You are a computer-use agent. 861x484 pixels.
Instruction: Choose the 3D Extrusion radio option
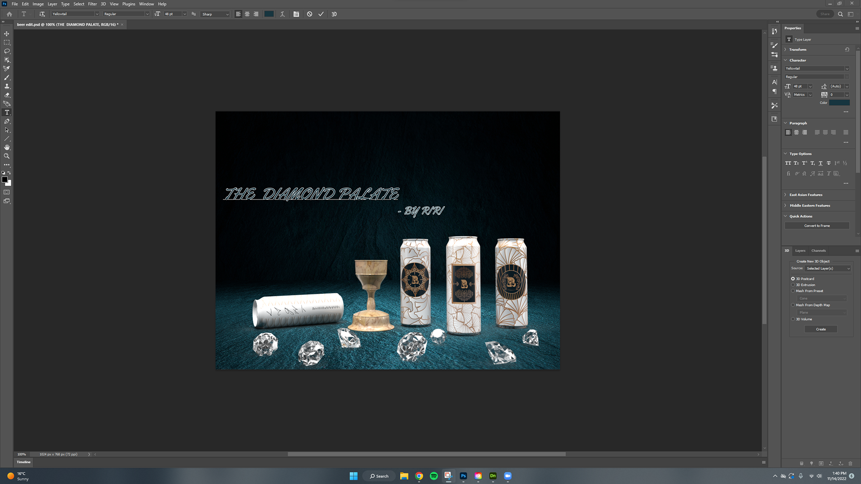click(793, 285)
